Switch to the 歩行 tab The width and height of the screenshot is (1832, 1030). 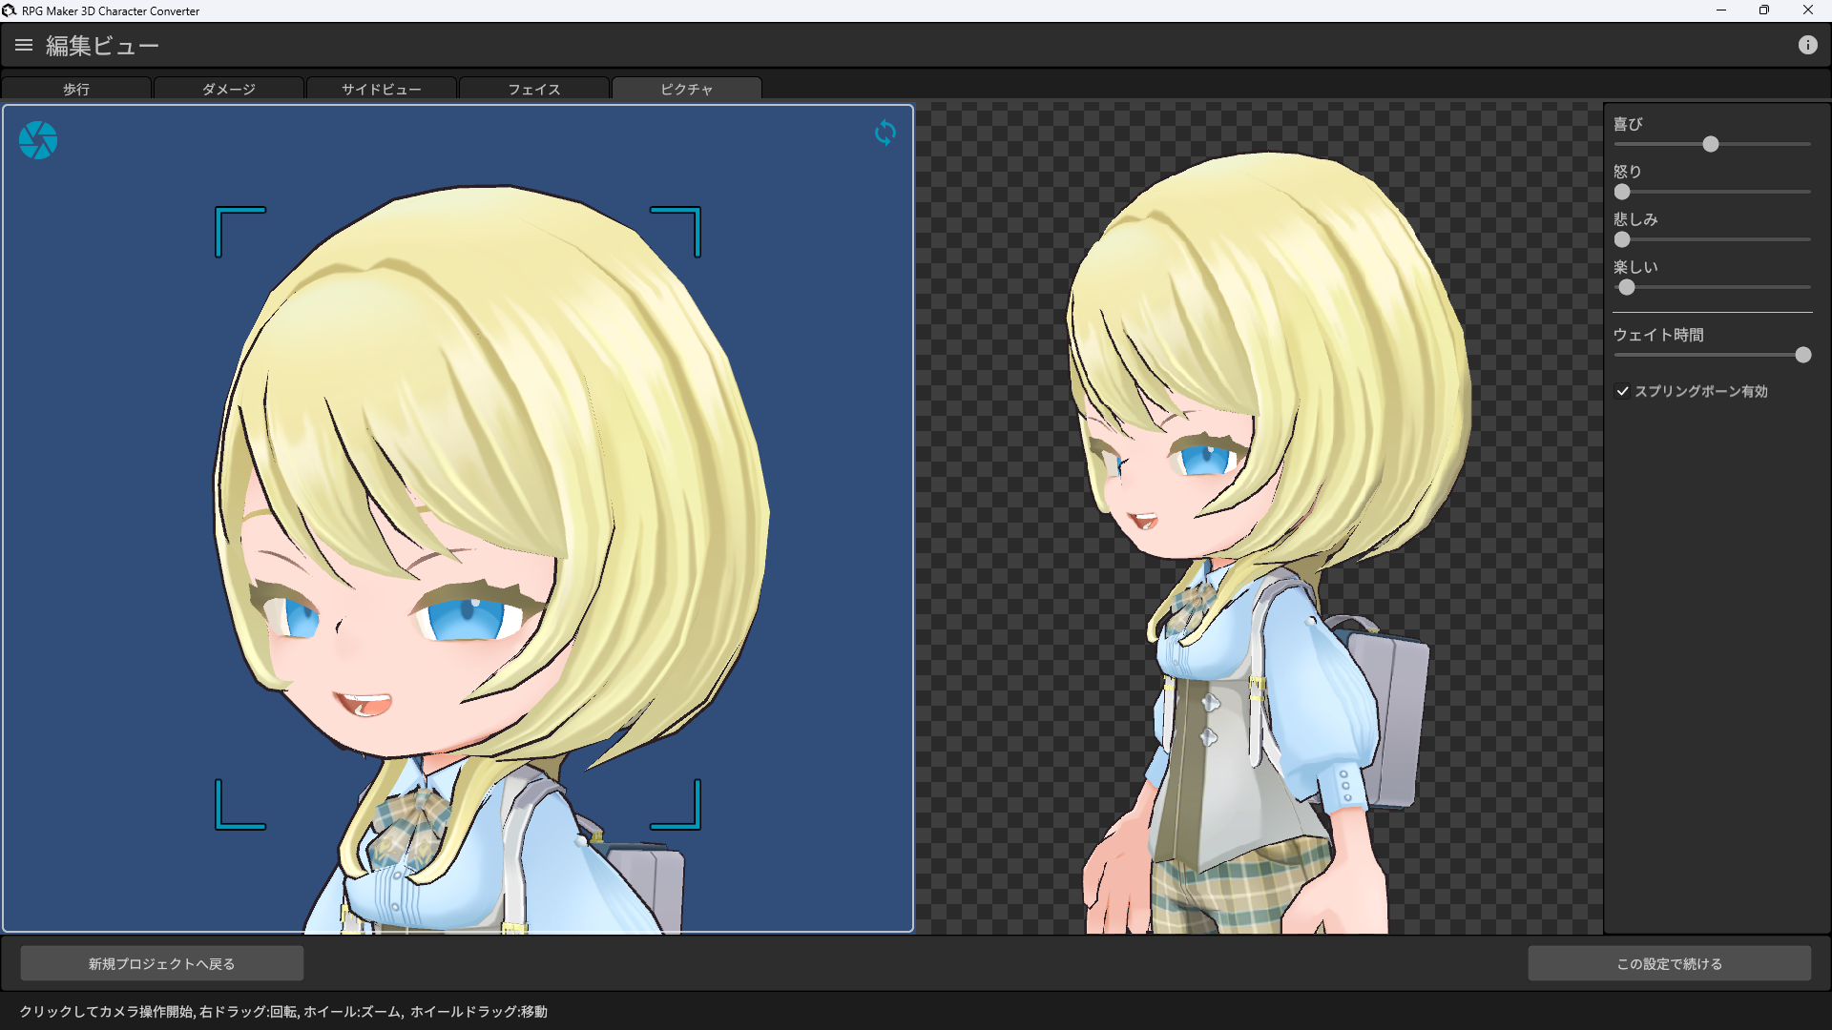pos(76,89)
